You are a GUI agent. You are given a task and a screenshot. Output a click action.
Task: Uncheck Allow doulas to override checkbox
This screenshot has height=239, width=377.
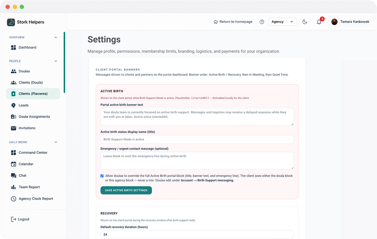[x=102, y=176]
